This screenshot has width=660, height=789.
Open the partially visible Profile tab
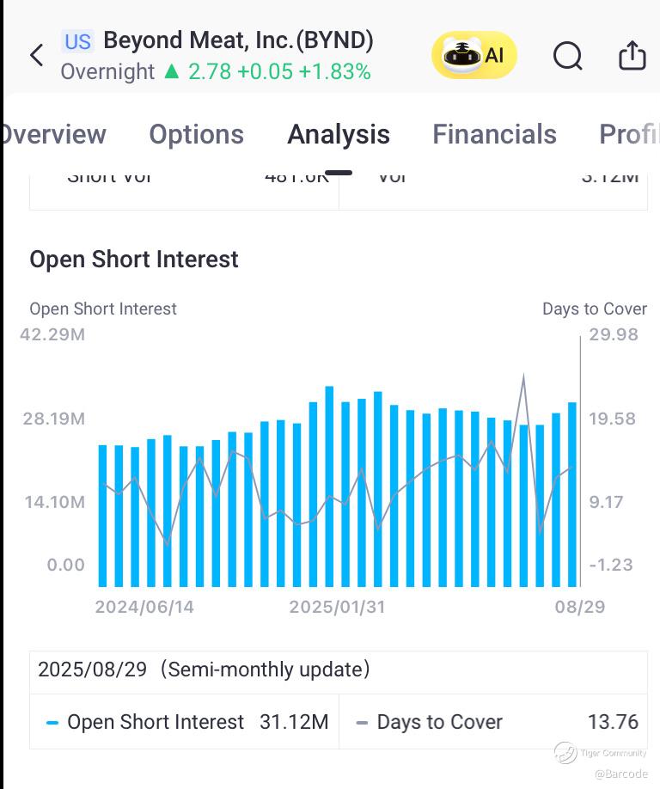(629, 135)
